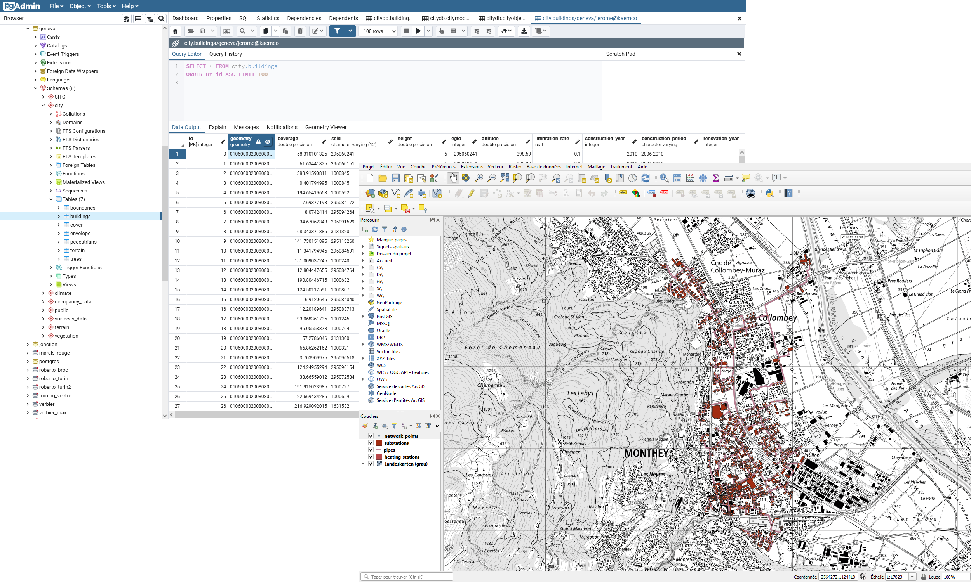Open the 100 rows limit dropdown
Image resolution: width=971 pixels, height=582 pixels.
coord(379,31)
